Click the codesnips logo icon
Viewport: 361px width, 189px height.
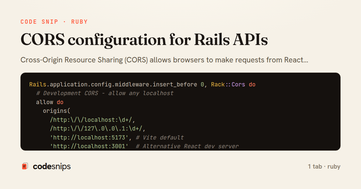(x=25, y=166)
